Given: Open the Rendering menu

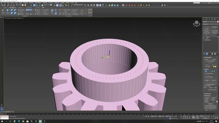Looking at the screenshot, I should pyautogui.click(x=45, y=3).
